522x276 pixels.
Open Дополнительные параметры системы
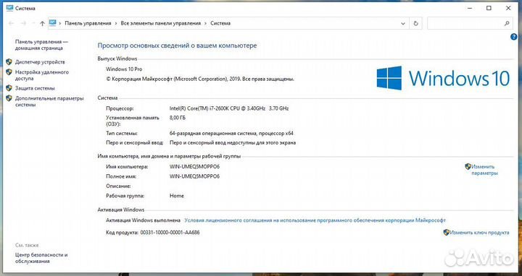tap(49, 101)
